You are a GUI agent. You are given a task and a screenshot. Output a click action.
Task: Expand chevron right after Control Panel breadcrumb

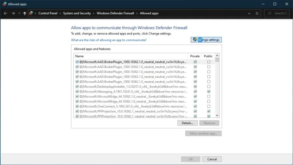pos(60,13)
